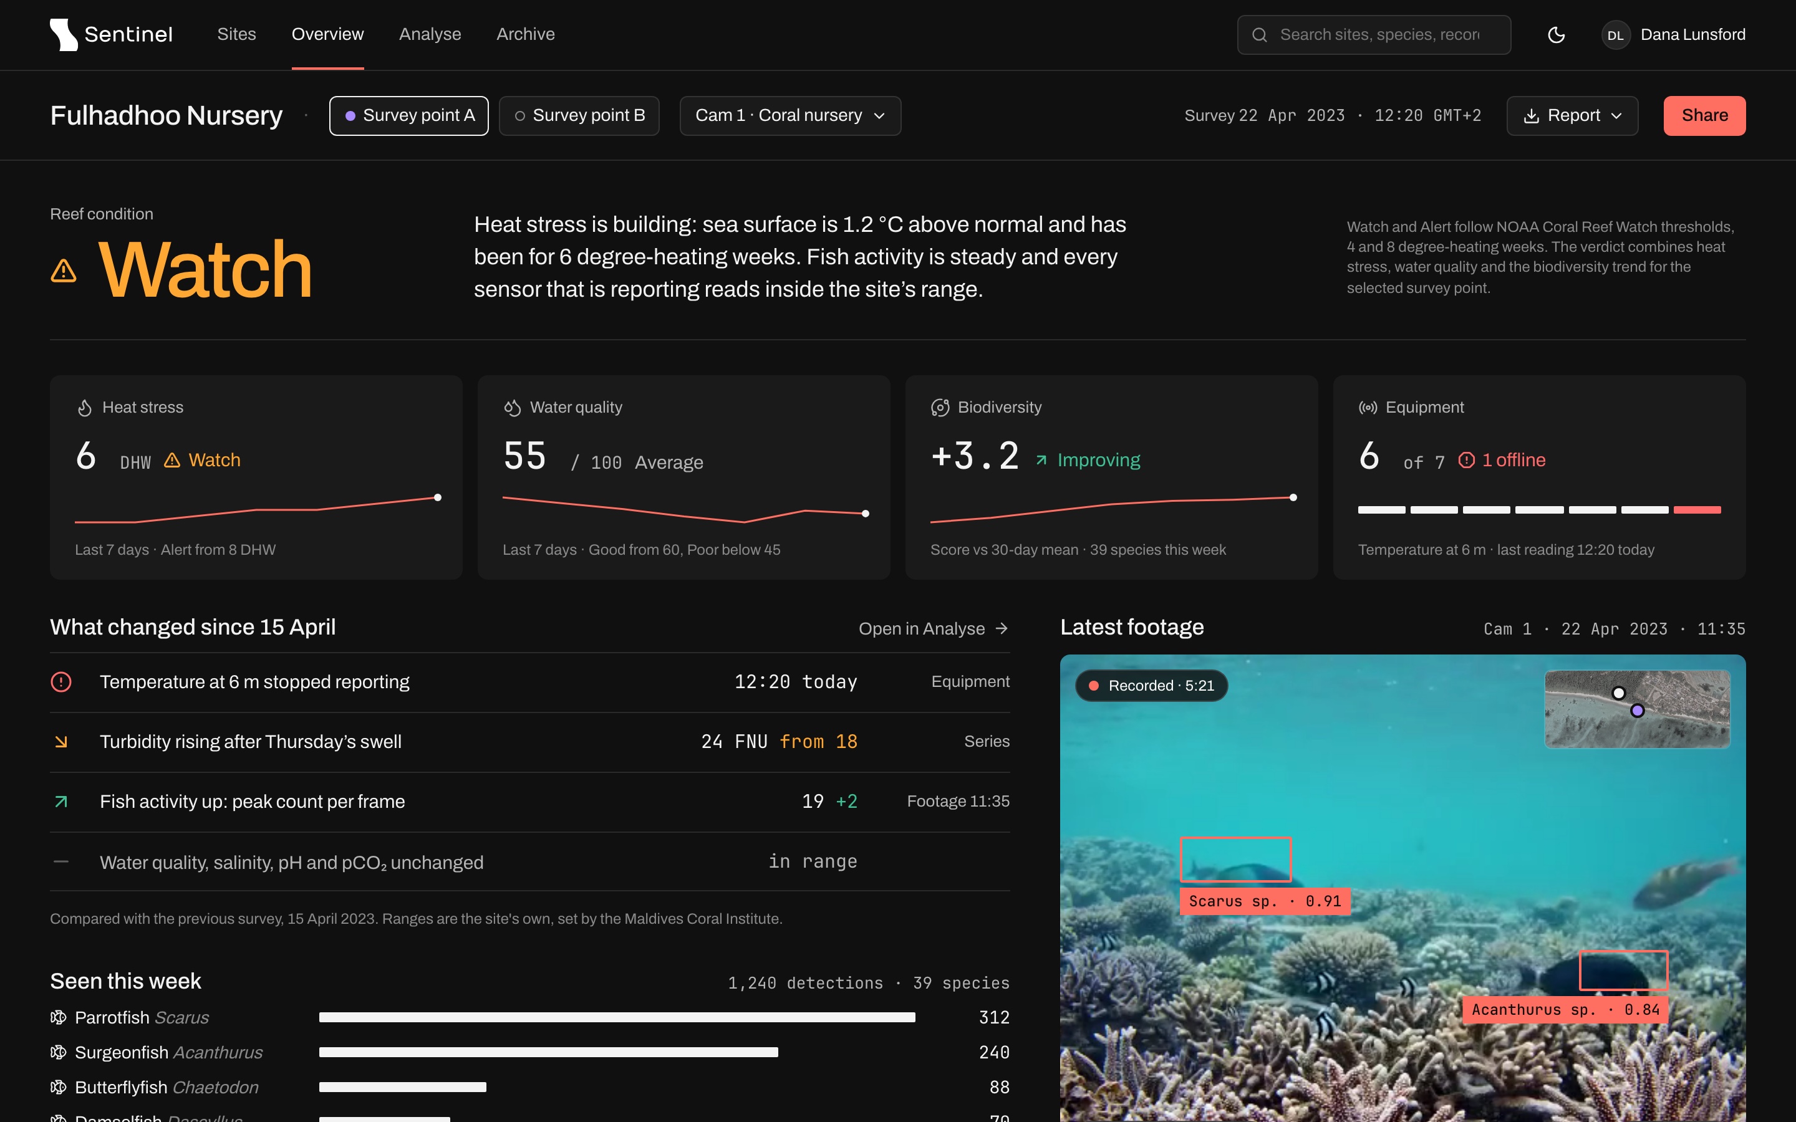Viewport: 1796px width, 1122px height.
Task: Click the red offline sensor bar segment
Action: (x=1697, y=510)
